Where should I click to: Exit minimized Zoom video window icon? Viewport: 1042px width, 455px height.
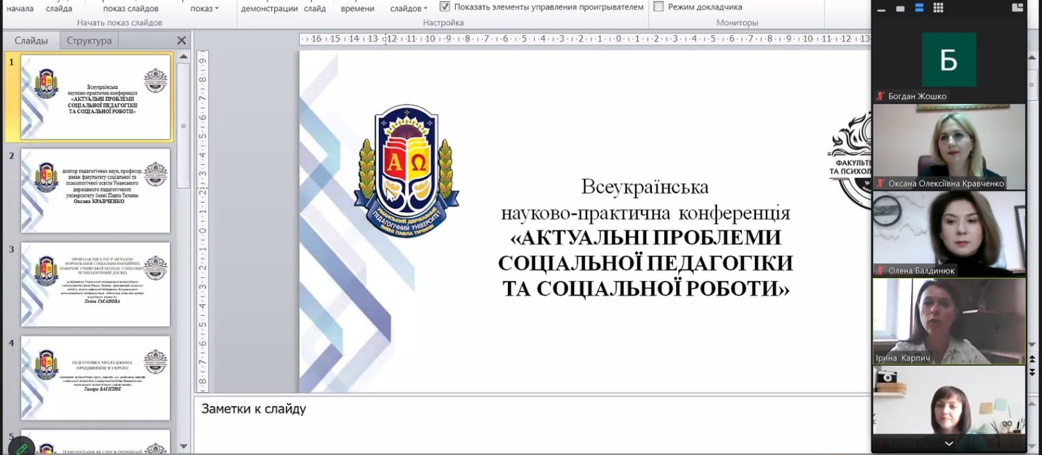[x=1017, y=8]
